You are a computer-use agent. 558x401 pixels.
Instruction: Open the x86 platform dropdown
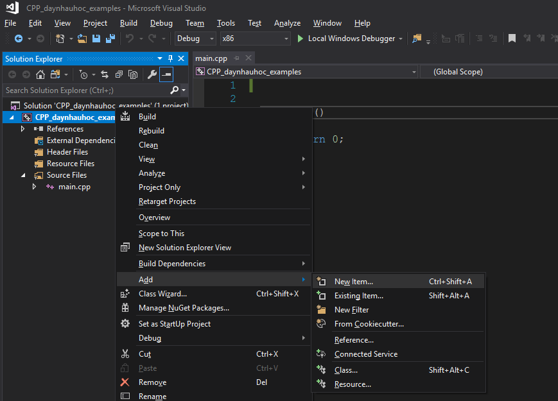coord(254,38)
